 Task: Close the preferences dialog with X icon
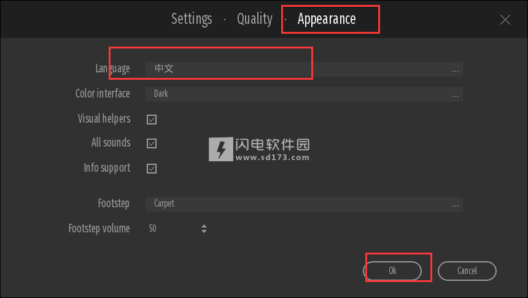point(505,20)
